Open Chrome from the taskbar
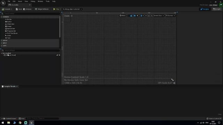The width and height of the screenshot is (223, 125). click(x=20, y=123)
